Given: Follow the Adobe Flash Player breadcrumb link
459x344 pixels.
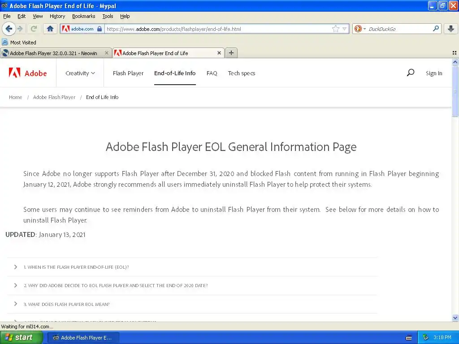Looking at the screenshot, I should tap(54, 97).
